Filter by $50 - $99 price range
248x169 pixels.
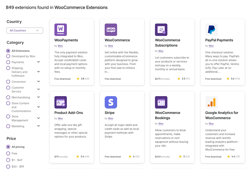click(x=8, y=167)
